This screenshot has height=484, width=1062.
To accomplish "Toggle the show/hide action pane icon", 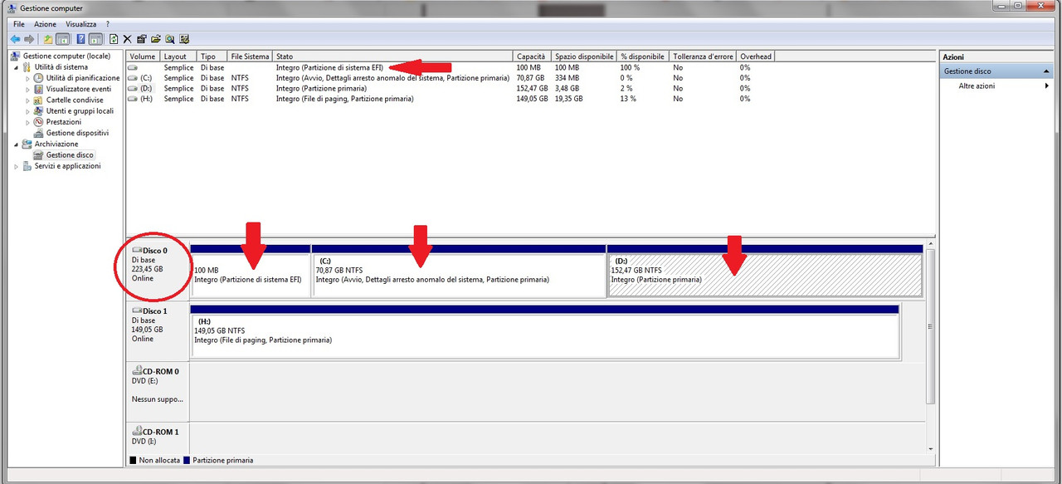I will 95,39.
